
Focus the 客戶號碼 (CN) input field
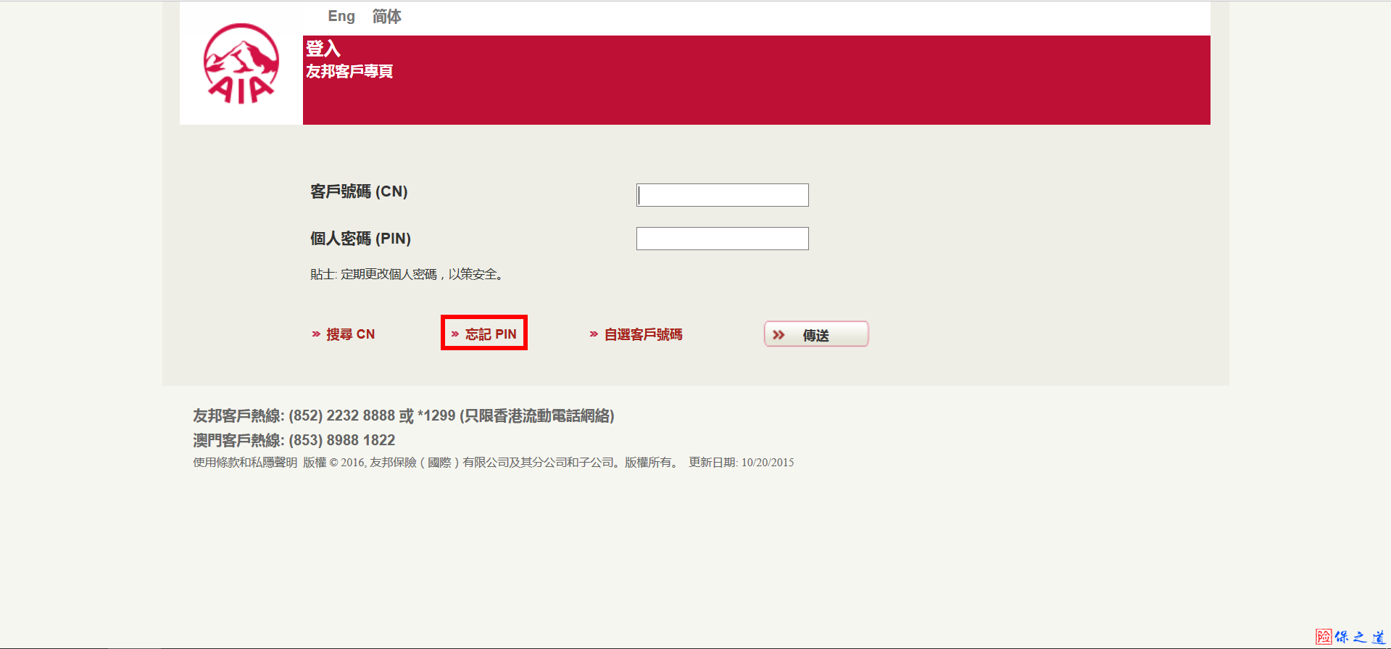coord(722,195)
